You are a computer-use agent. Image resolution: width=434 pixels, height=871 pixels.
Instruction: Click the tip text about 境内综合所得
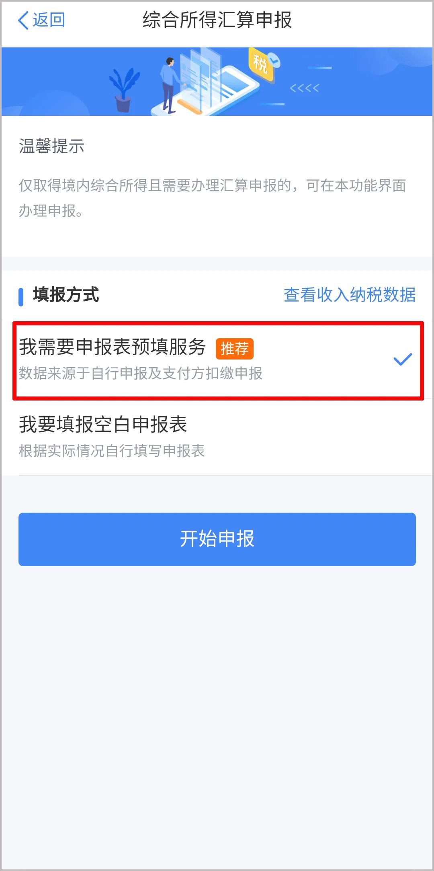click(212, 198)
